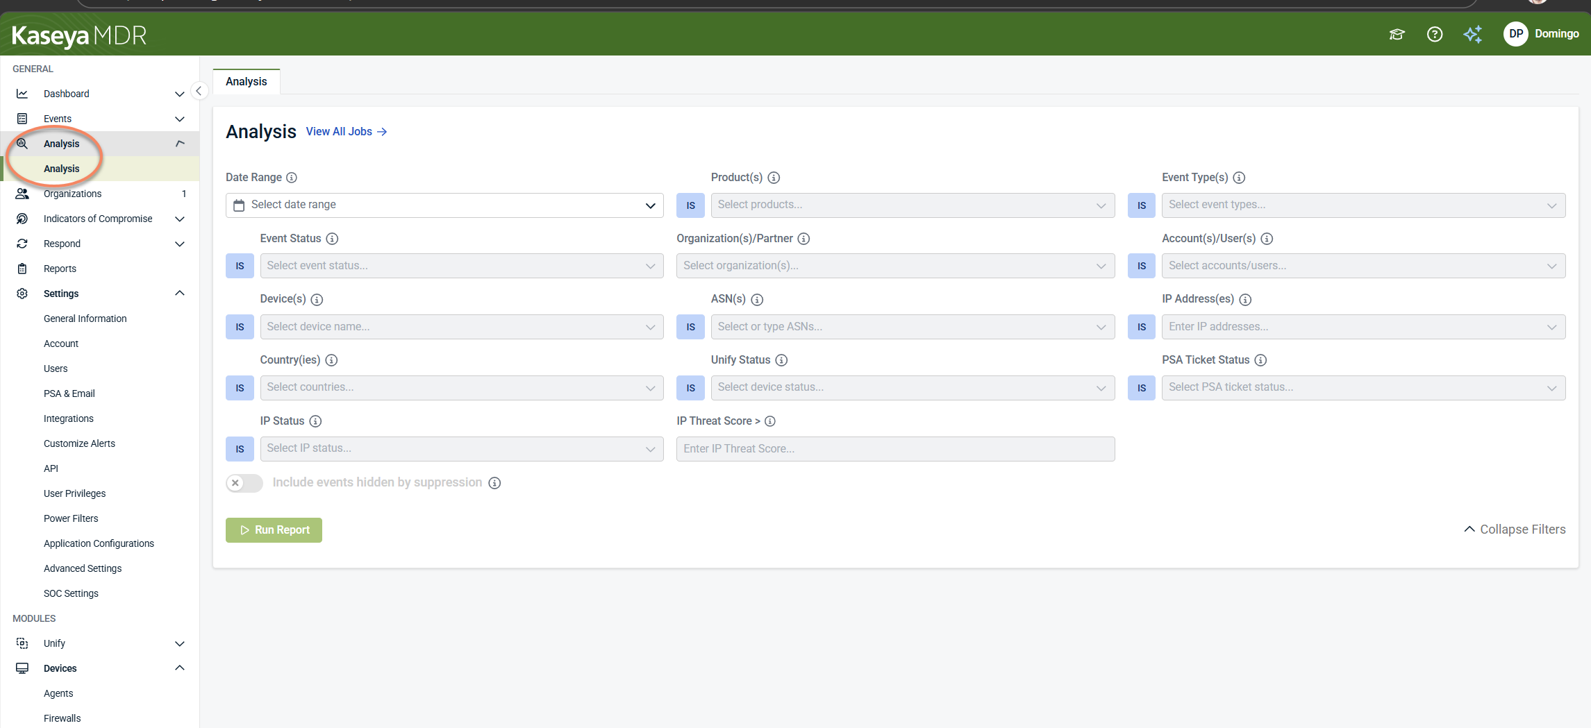The image size is (1591, 728).
Task: Click info icon next to Date Range
Action: click(x=292, y=178)
